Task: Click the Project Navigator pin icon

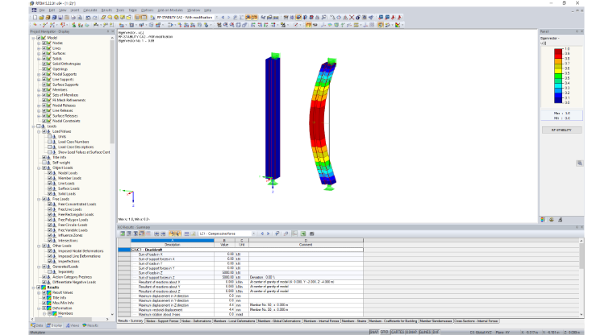Action: click(108, 31)
